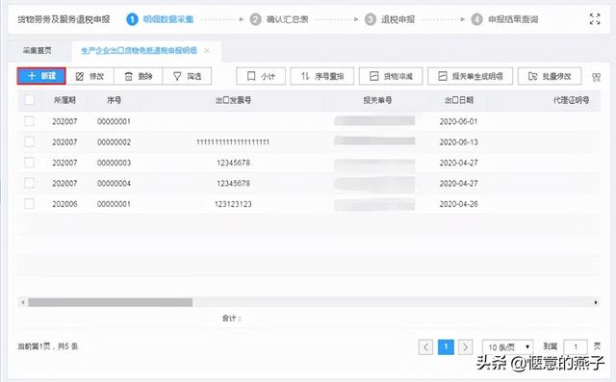Tick the select-all checkbox in table header
The width and height of the screenshot is (616, 382).
[x=30, y=100]
